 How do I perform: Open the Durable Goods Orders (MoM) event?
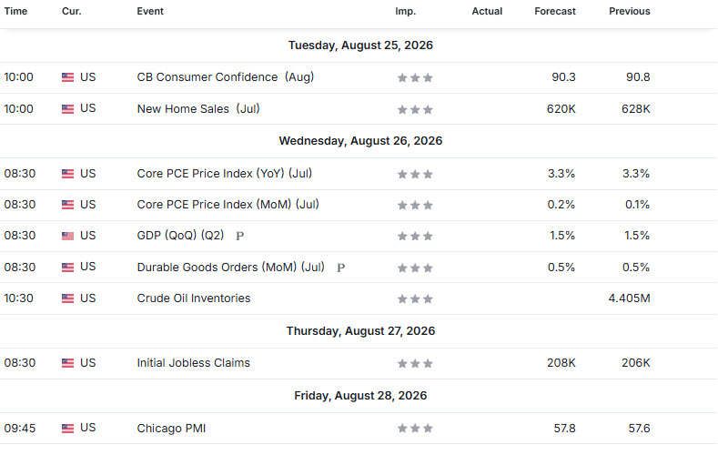click(231, 267)
